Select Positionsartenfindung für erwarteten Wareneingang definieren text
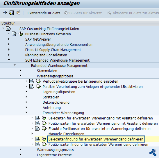 click(98, 145)
